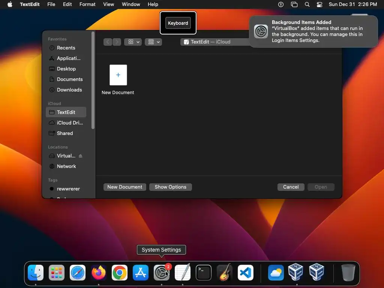384x288 pixels.
Task: Go forward in the file dialog
Action: pyautogui.click(x=117, y=42)
